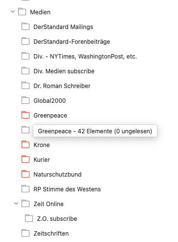
Task: Collapse the Medien folder tree
Action: point(13,12)
